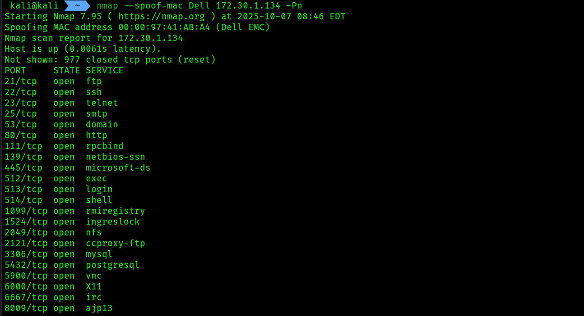The image size is (584, 316).
Task: Click the microsoft-ds service name
Action: tap(118, 168)
